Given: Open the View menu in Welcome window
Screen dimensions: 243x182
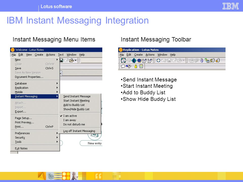Looking at the screenshot, I should click(29, 55).
